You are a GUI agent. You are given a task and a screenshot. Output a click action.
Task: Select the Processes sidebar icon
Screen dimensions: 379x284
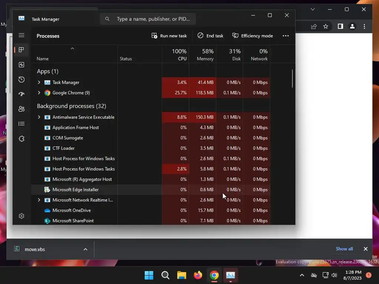click(x=21, y=50)
